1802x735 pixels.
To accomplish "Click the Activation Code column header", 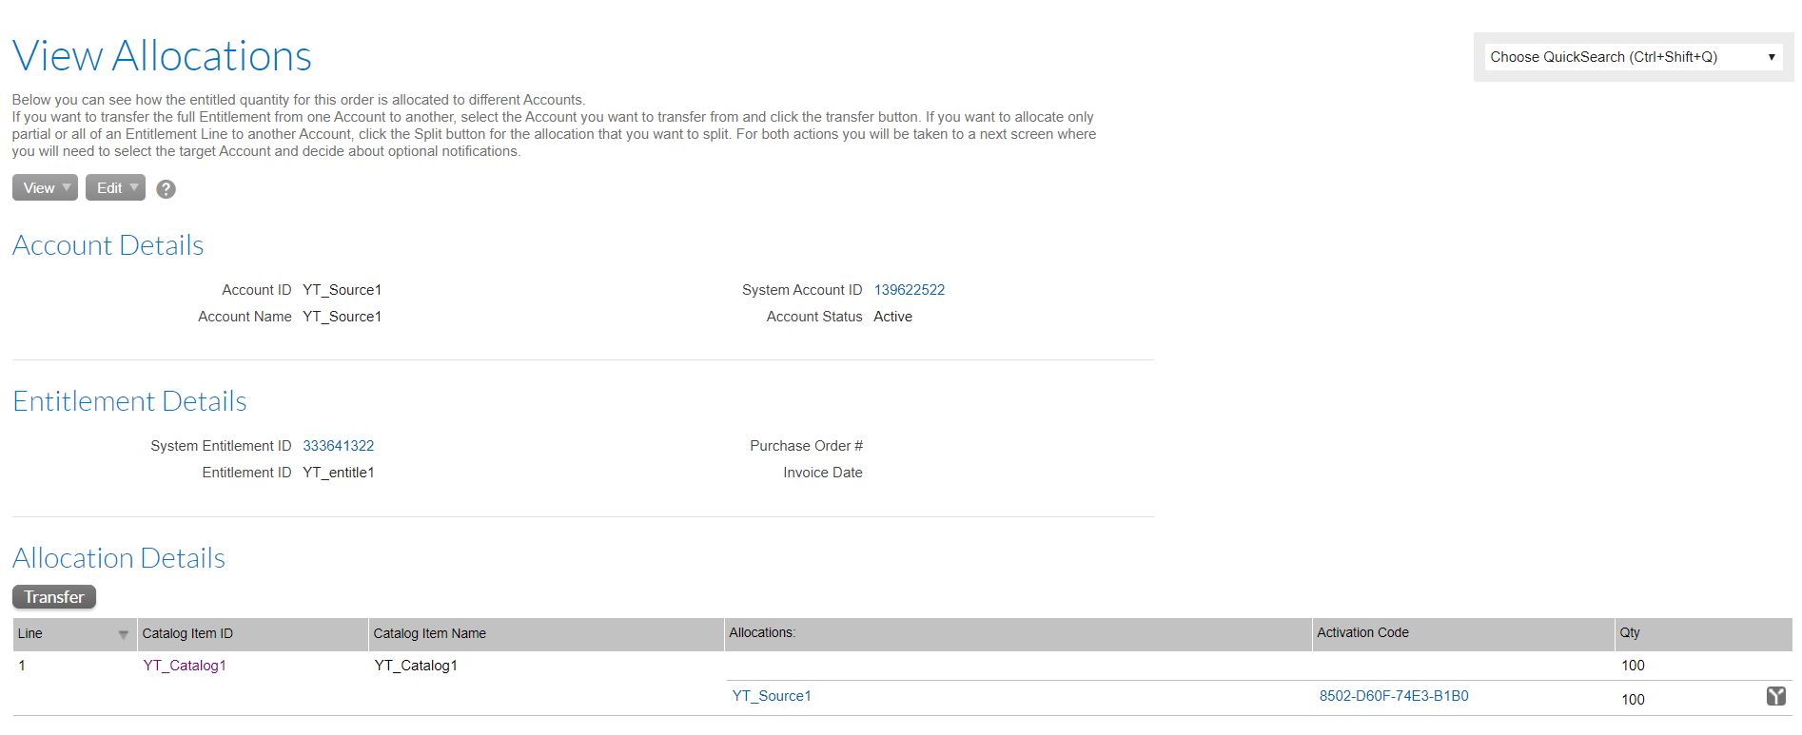I will pyautogui.click(x=1463, y=634).
